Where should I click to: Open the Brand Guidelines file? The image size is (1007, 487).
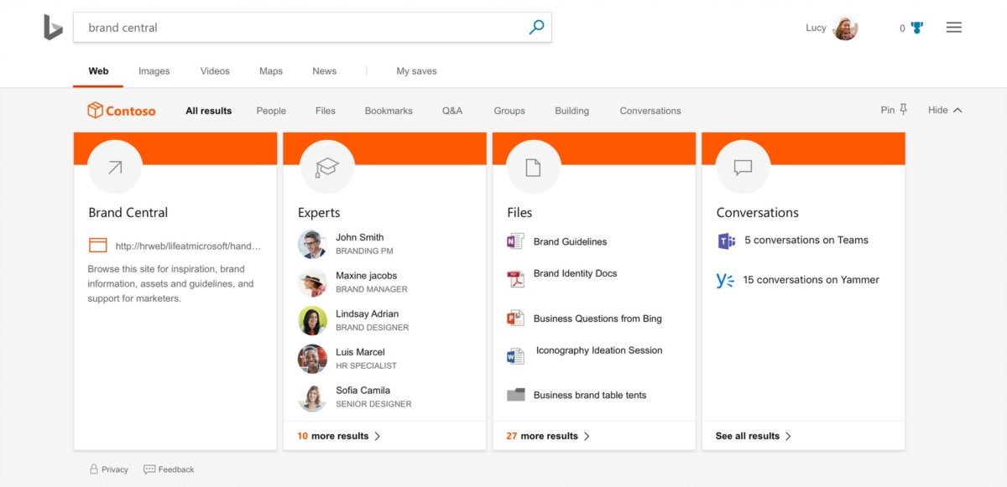[x=570, y=241]
